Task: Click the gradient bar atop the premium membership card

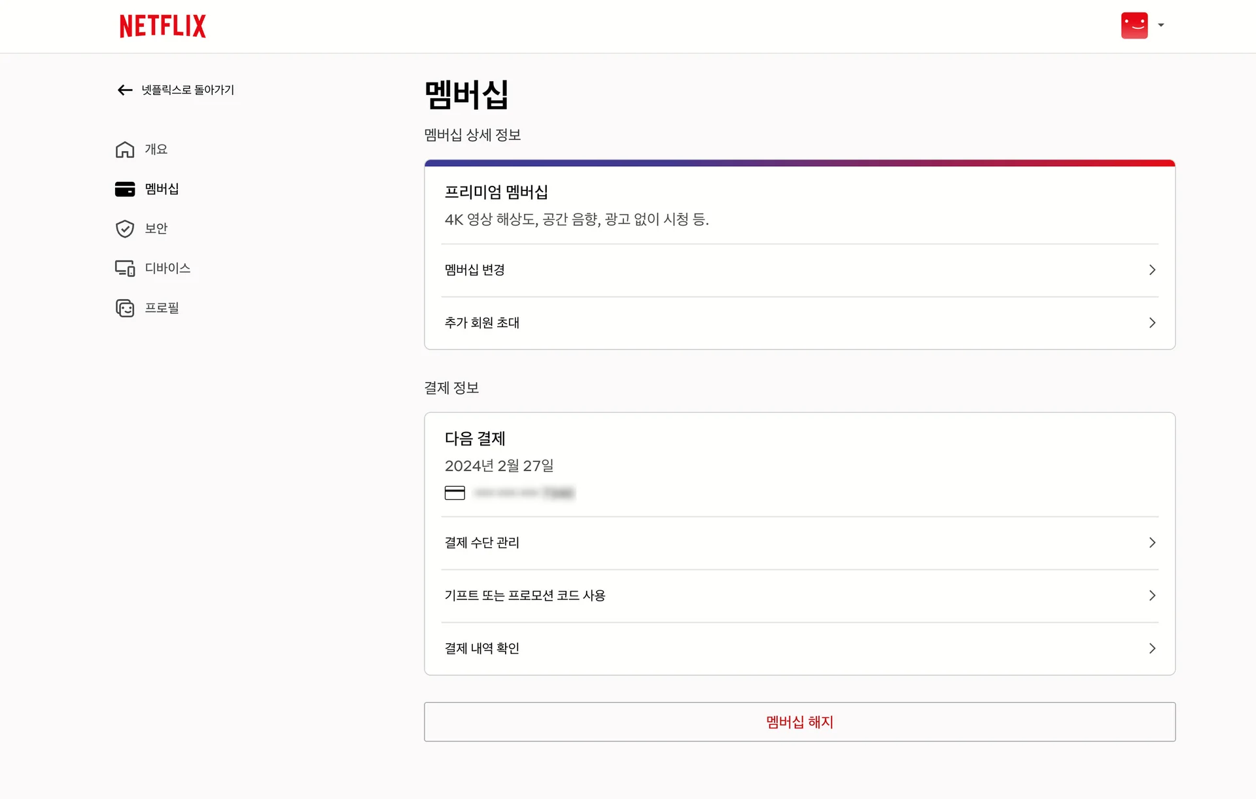Action: 799,163
